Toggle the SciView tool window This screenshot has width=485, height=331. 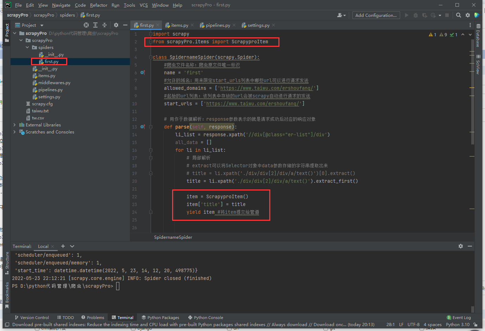pyautogui.click(x=478, y=64)
